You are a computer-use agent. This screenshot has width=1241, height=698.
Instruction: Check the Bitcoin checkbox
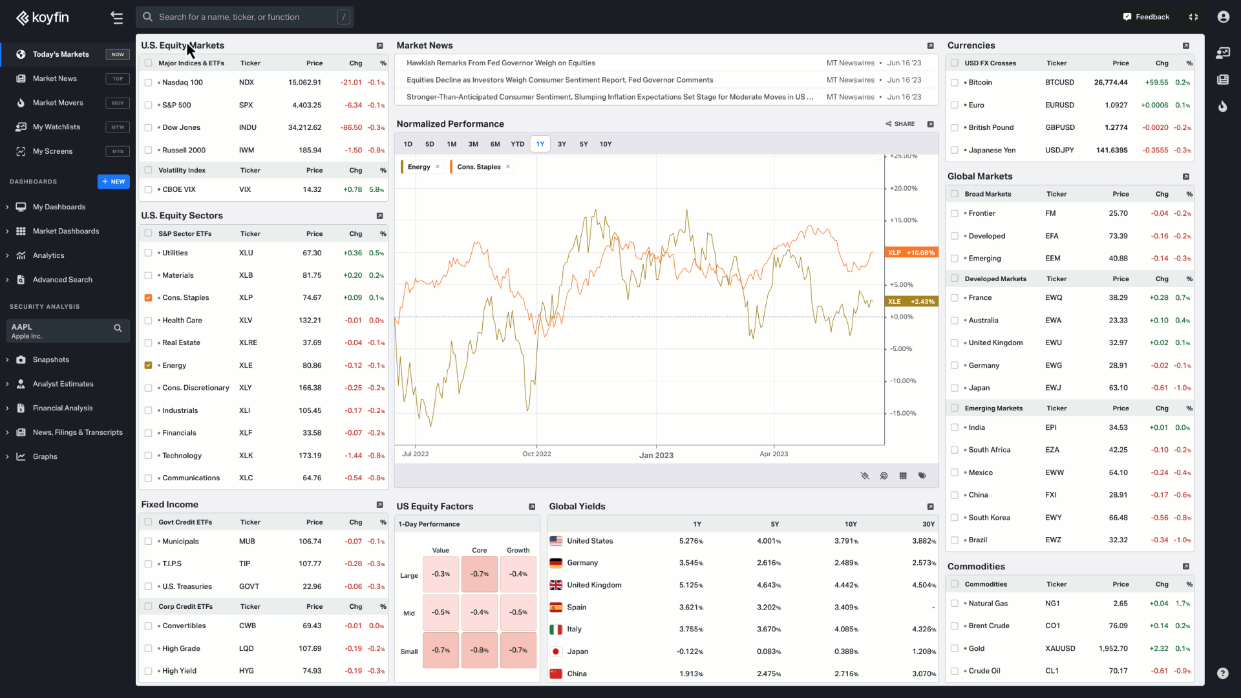click(955, 83)
